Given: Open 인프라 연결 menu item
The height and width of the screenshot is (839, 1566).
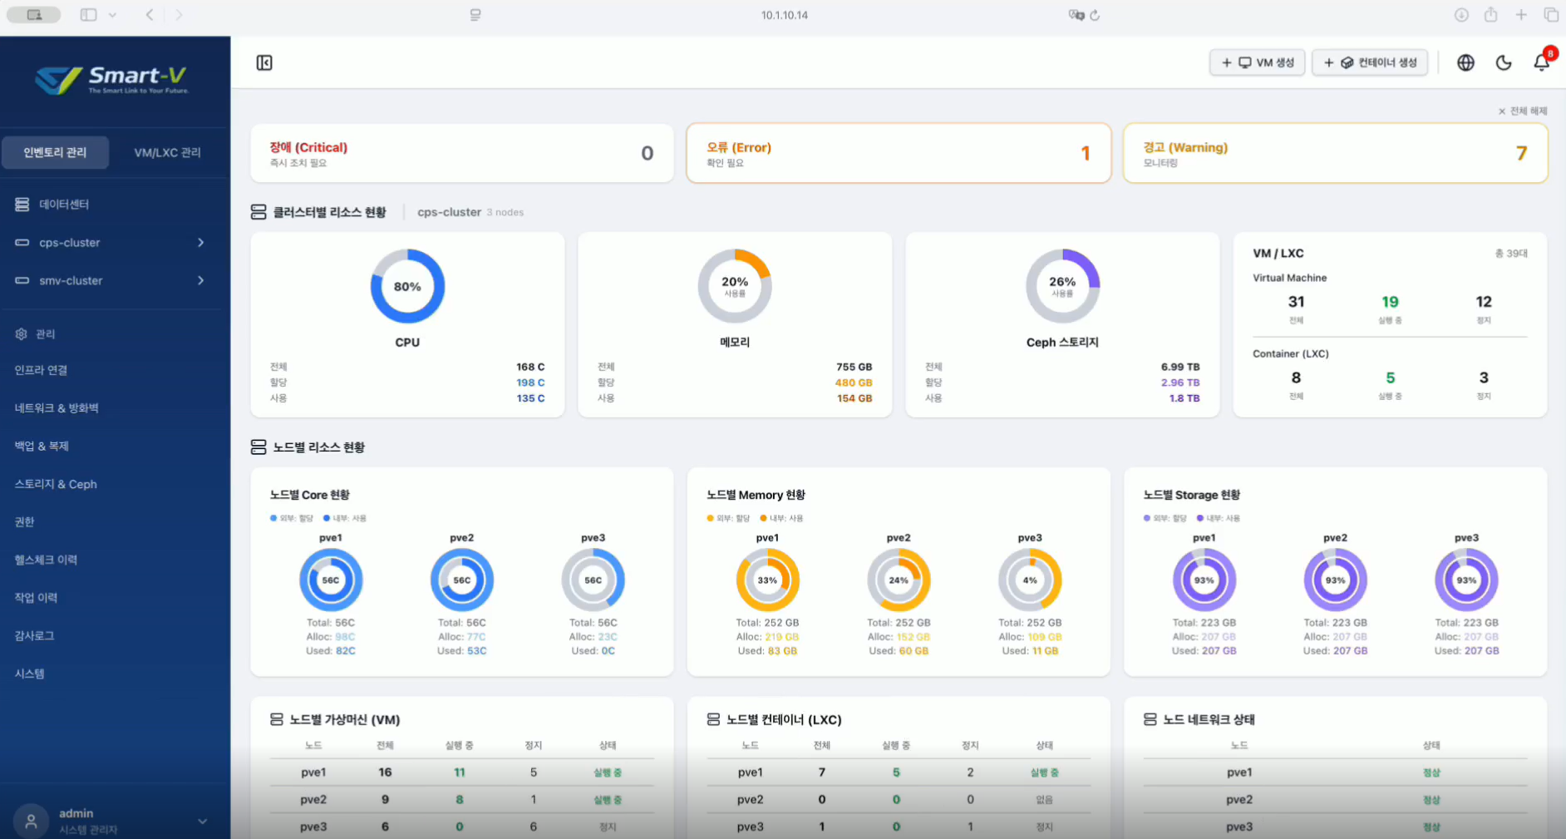Looking at the screenshot, I should click(41, 370).
